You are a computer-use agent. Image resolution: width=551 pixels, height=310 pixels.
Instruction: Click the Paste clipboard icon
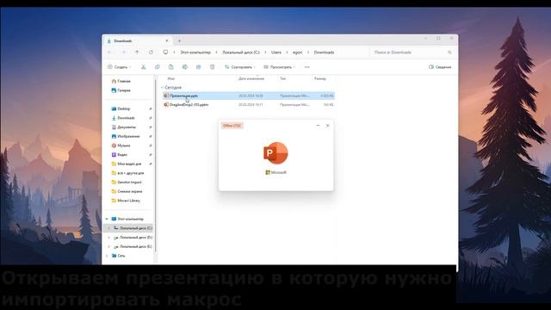(170, 67)
